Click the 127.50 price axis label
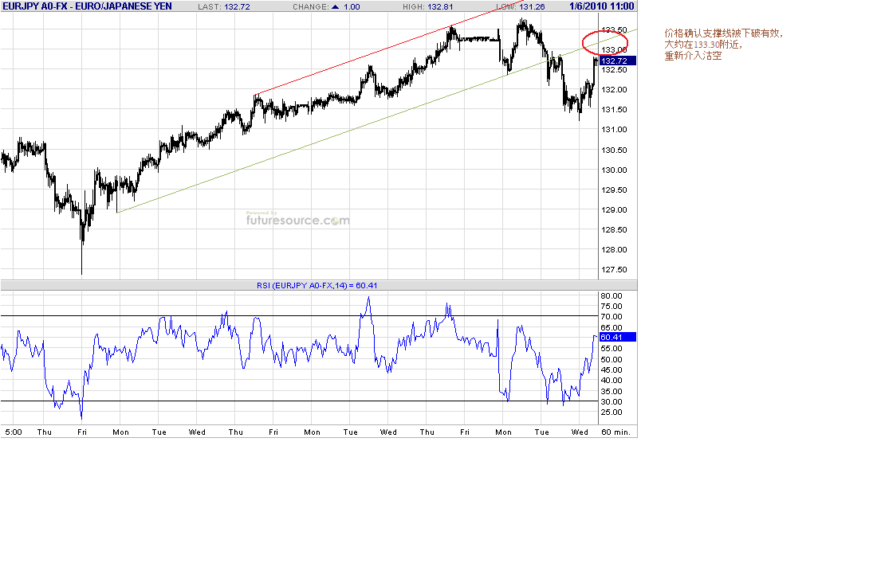 coord(614,269)
